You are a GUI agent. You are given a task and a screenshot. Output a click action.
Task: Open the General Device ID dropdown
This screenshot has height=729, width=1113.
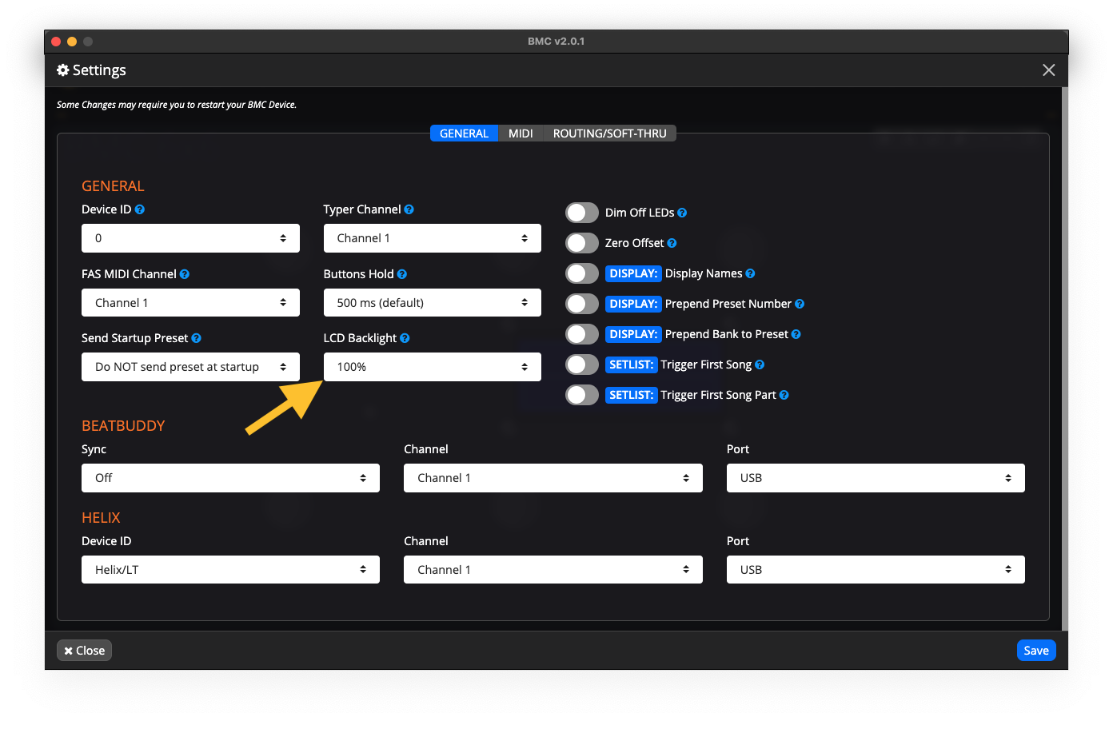pyautogui.click(x=190, y=238)
